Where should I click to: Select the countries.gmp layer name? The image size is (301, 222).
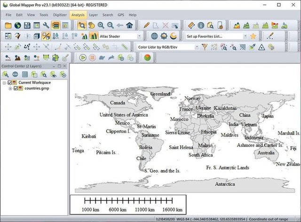tap(37, 88)
